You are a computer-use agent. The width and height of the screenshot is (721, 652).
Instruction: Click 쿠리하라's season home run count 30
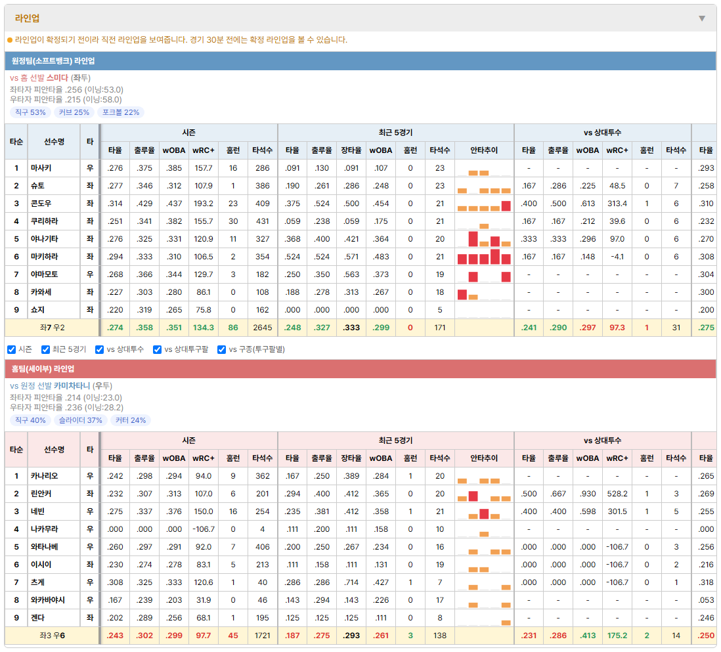[233, 221]
